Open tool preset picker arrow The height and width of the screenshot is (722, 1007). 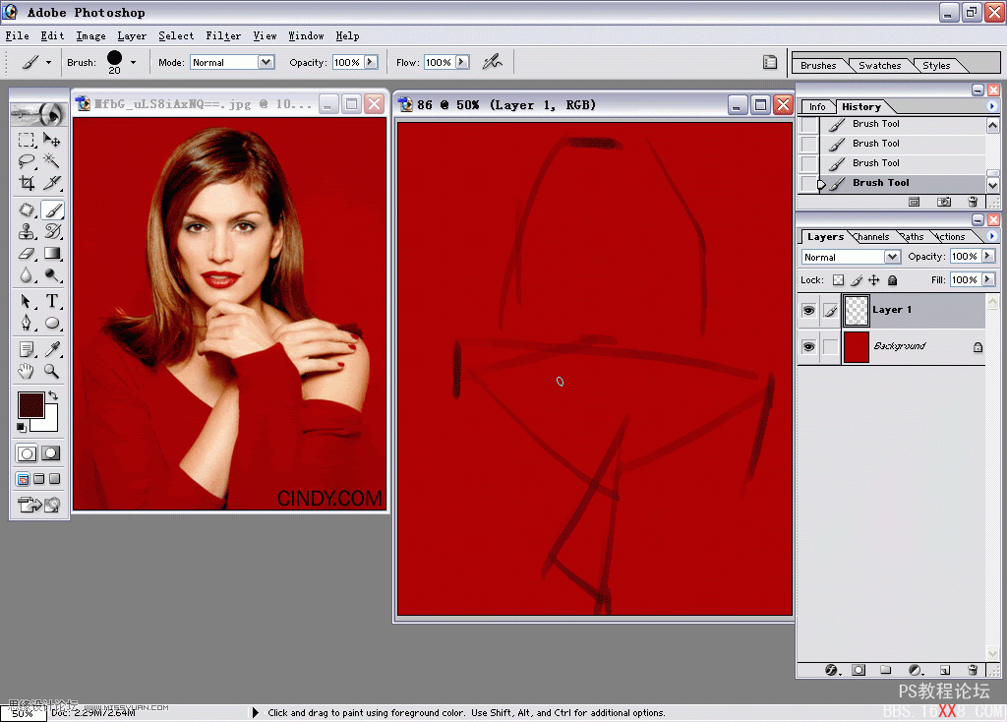pos(48,62)
